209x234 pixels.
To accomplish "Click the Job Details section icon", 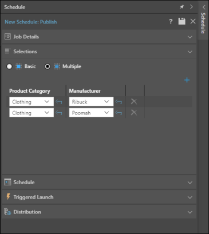I will (x=7, y=37).
